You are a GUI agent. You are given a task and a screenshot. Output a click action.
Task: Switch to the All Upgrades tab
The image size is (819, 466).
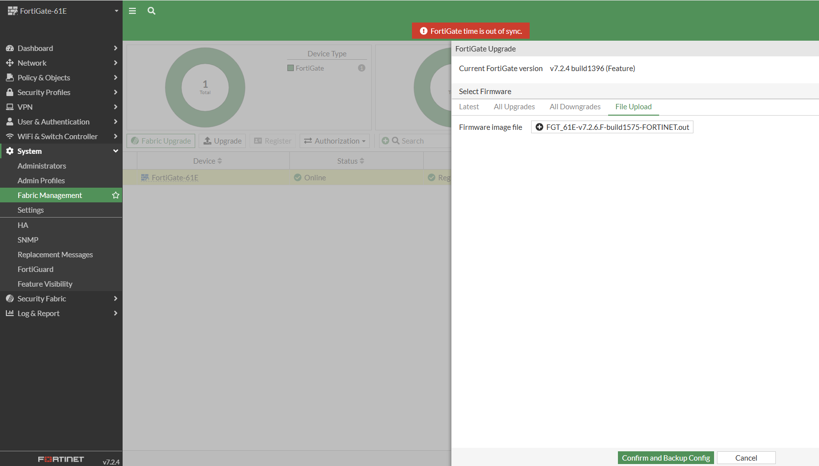pyautogui.click(x=514, y=107)
